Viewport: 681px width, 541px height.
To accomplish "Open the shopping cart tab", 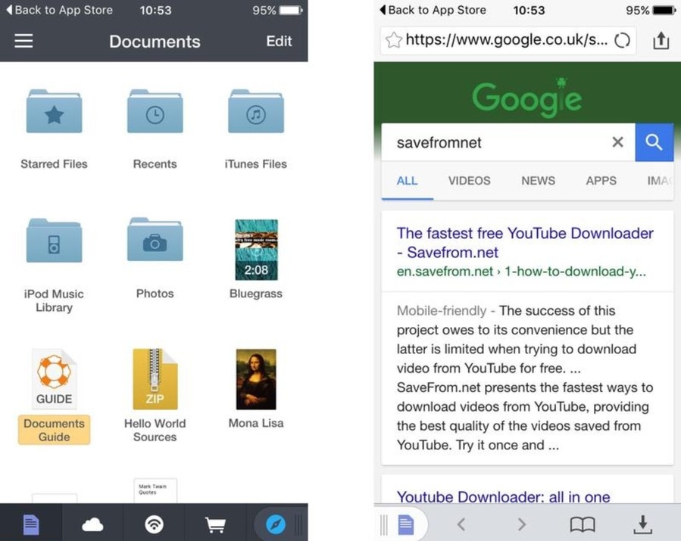I will pos(215,525).
